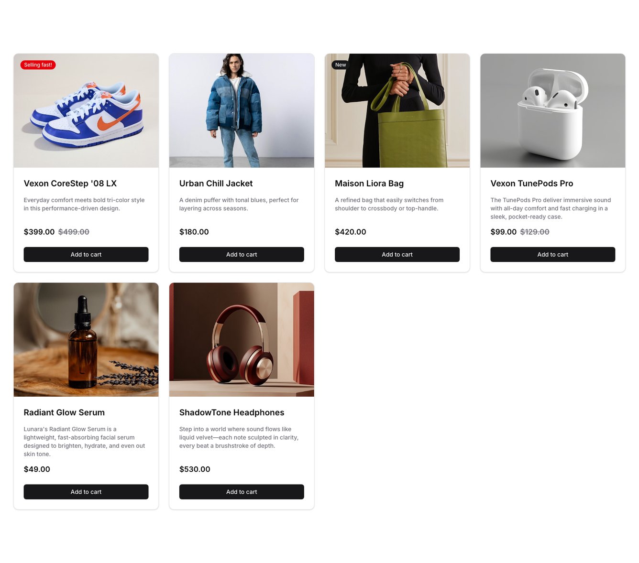Image resolution: width=639 pixels, height=563 pixels.
Task: Click the black 'New' badge
Action: click(x=341, y=65)
